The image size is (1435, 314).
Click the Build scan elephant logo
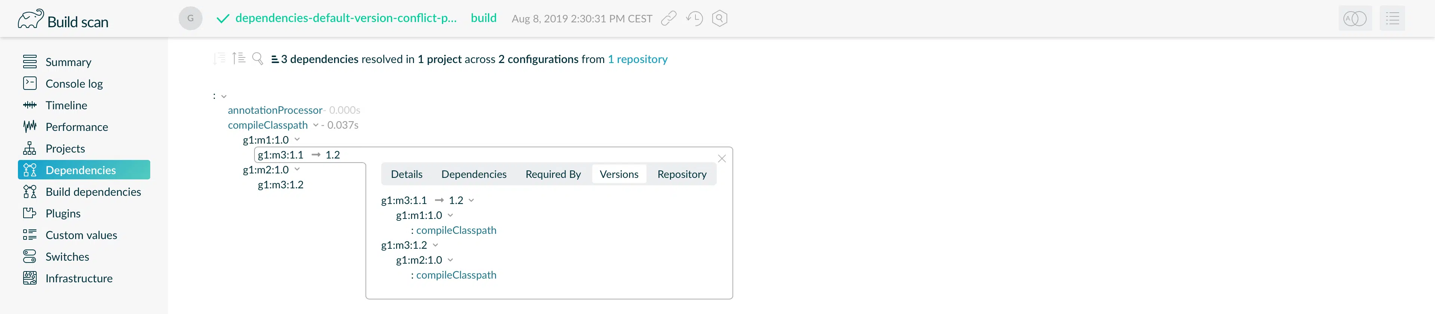tap(30, 19)
